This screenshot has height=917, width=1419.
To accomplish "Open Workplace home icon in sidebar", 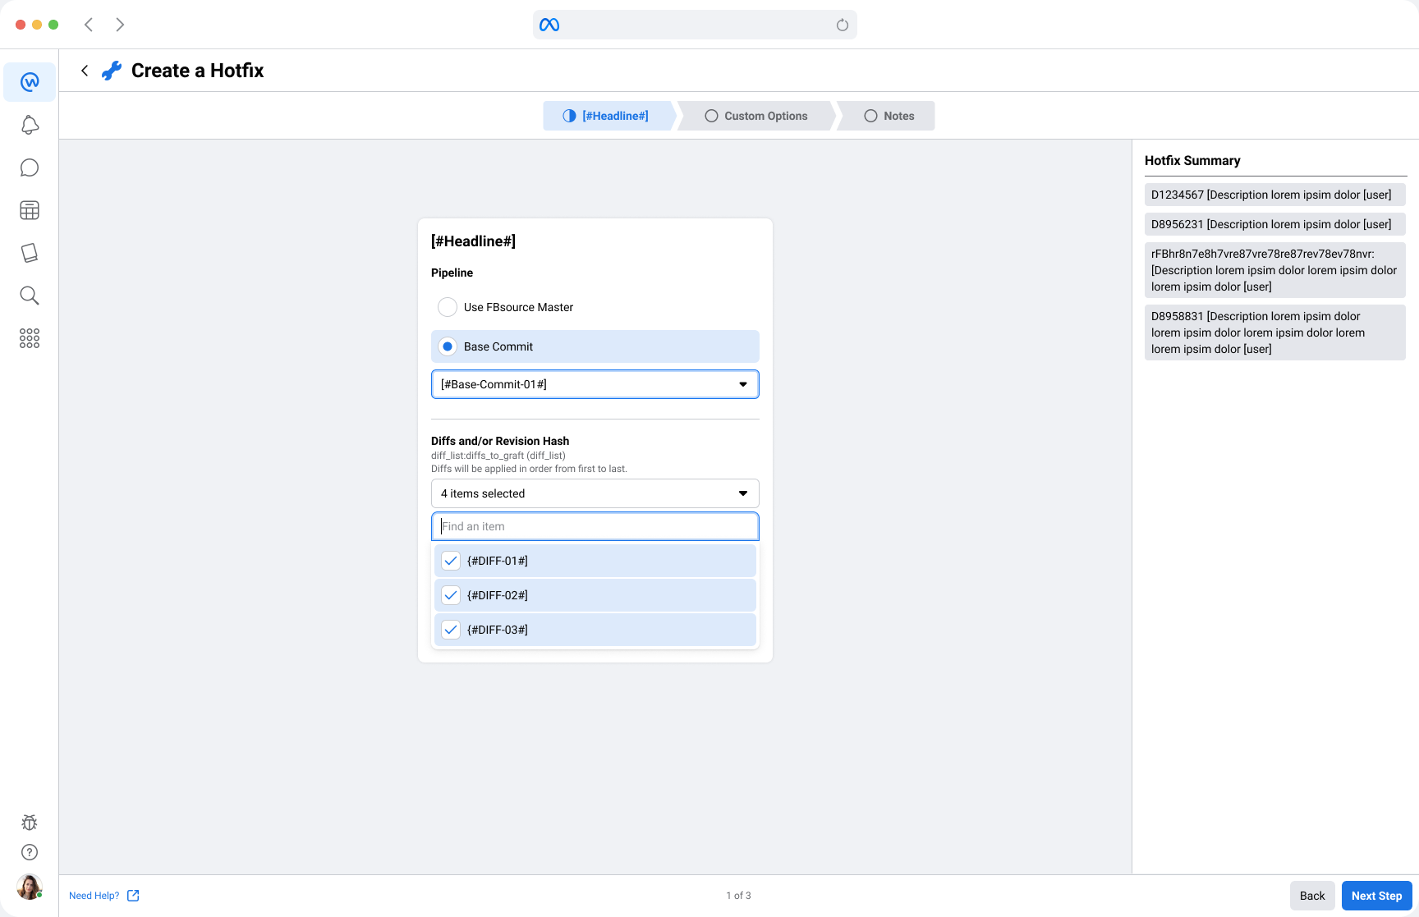I will (x=30, y=82).
